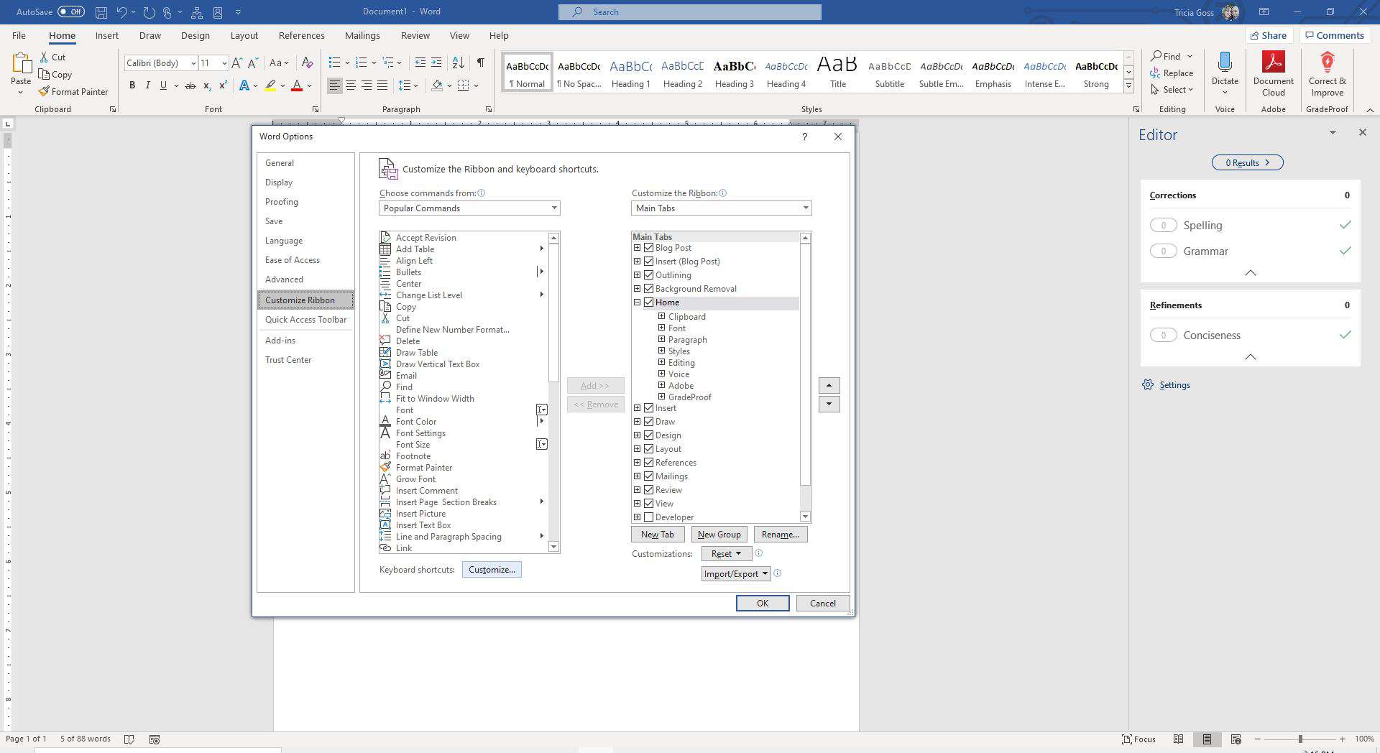The image size is (1380, 753).
Task: Expand the Styles gallery more arrow
Action: click(1128, 86)
